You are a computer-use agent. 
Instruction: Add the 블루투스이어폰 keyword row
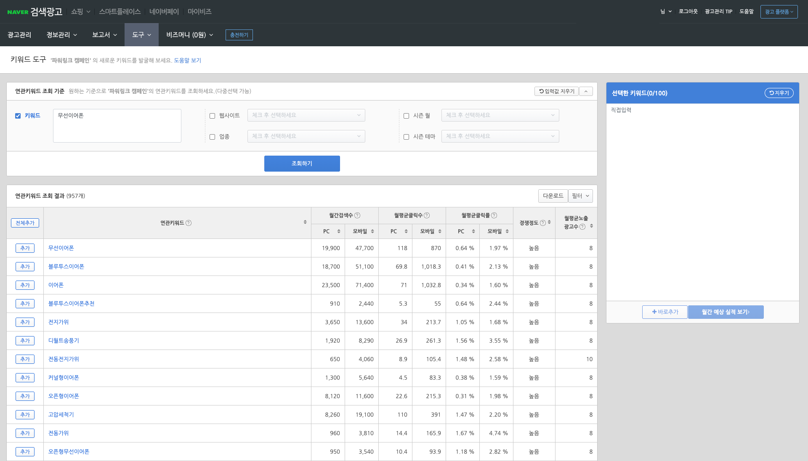25,267
